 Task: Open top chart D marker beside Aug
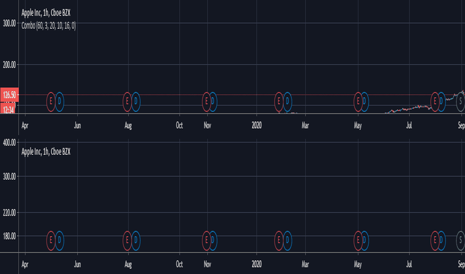coord(136,102)
